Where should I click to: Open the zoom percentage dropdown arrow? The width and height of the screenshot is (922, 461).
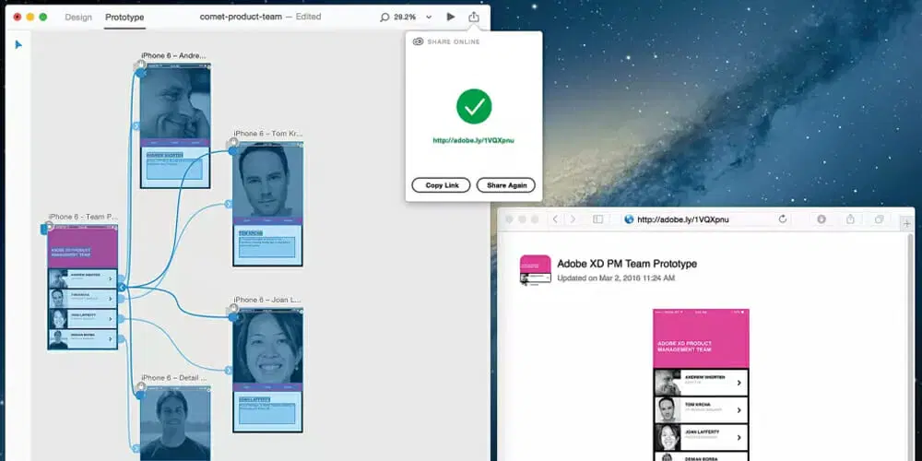429,18
